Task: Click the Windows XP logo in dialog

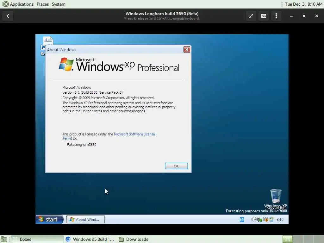Action: [119, 65]
